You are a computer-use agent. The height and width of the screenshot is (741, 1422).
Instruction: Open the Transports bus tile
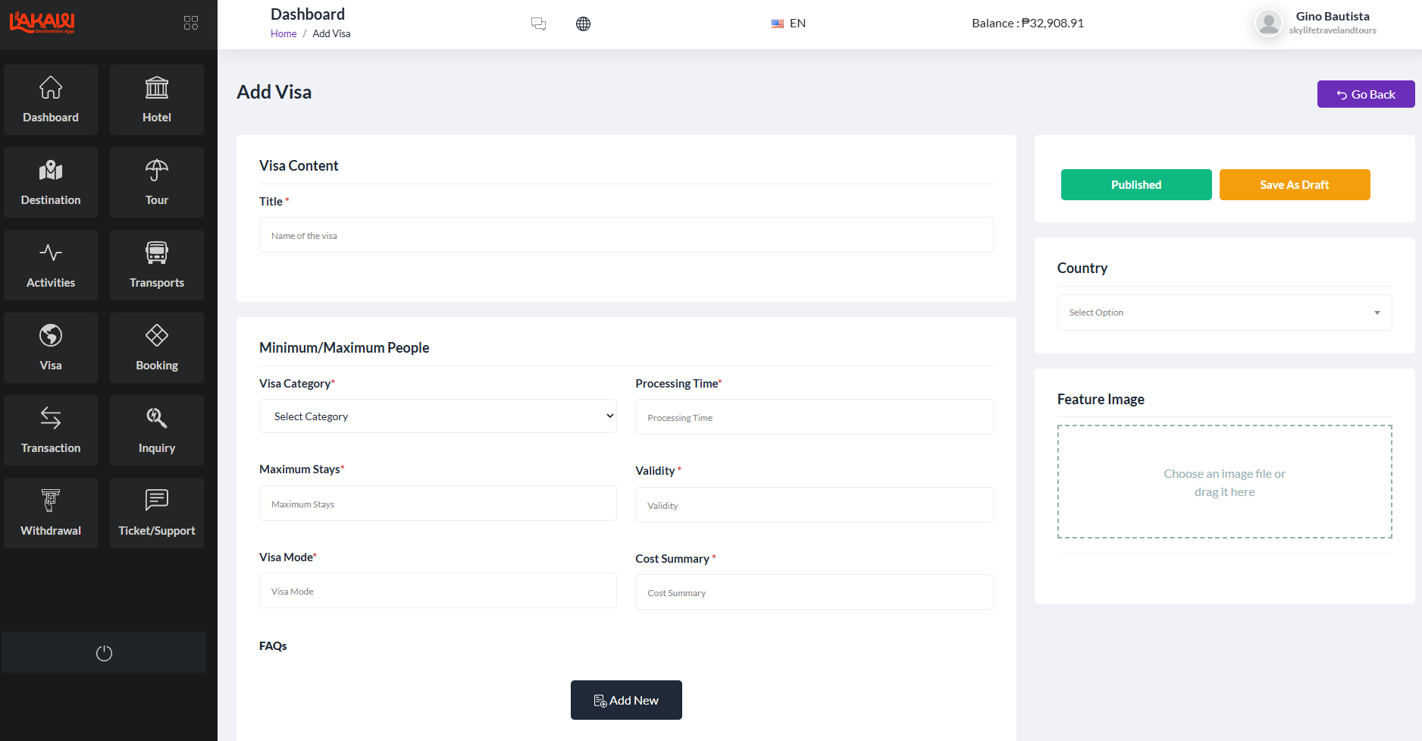(157, 265)
